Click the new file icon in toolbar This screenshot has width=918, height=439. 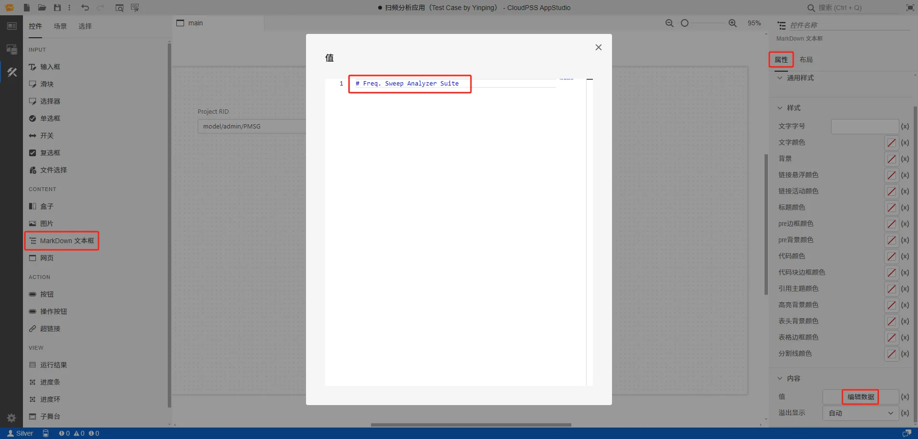pyautogui.click(x=27, y=8)
